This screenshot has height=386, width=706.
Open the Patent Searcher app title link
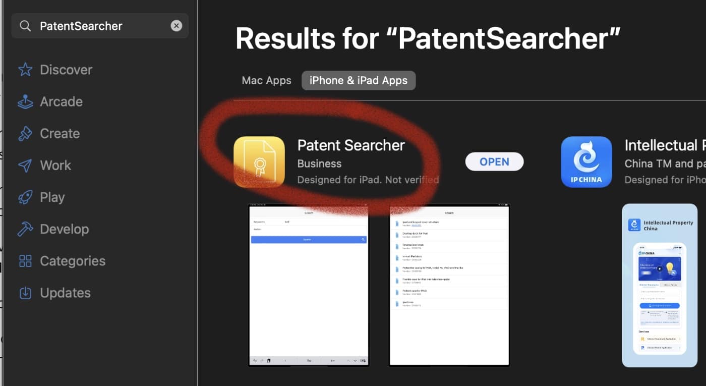[x=351, y=145]
